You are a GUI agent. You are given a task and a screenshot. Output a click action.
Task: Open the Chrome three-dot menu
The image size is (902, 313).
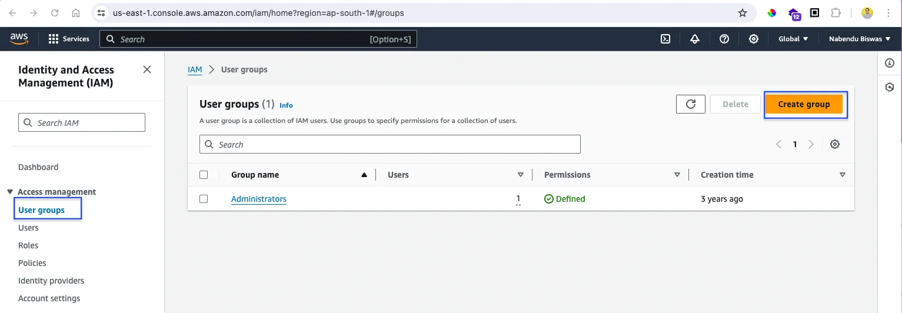tap(888, 12)
